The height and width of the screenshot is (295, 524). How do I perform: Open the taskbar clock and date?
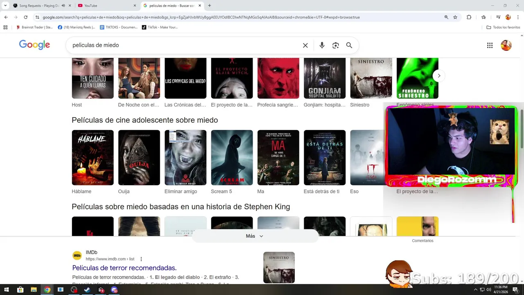501,290
